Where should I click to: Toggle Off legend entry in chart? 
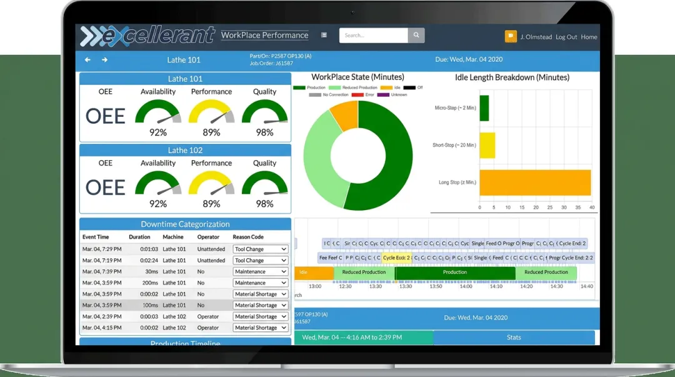(413, 88)
